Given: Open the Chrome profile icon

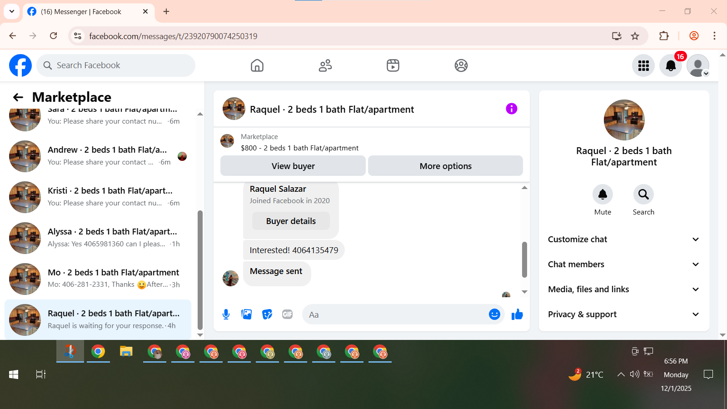Looking at the screenshot, I should (694, 36).
